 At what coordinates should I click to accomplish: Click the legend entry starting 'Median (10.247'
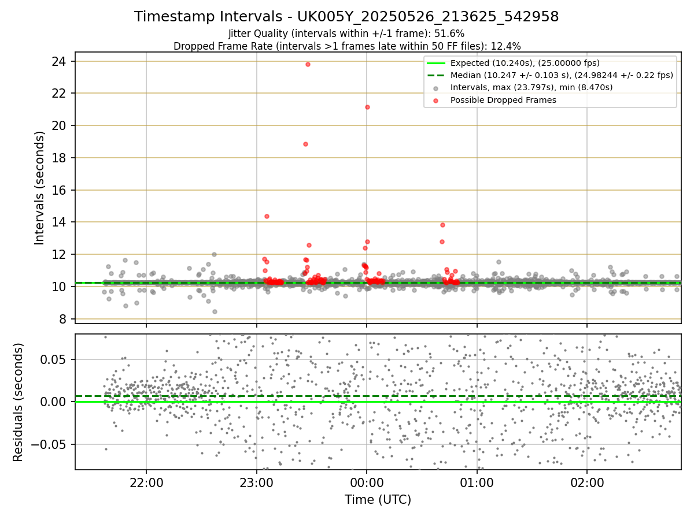tap(562, 75)
